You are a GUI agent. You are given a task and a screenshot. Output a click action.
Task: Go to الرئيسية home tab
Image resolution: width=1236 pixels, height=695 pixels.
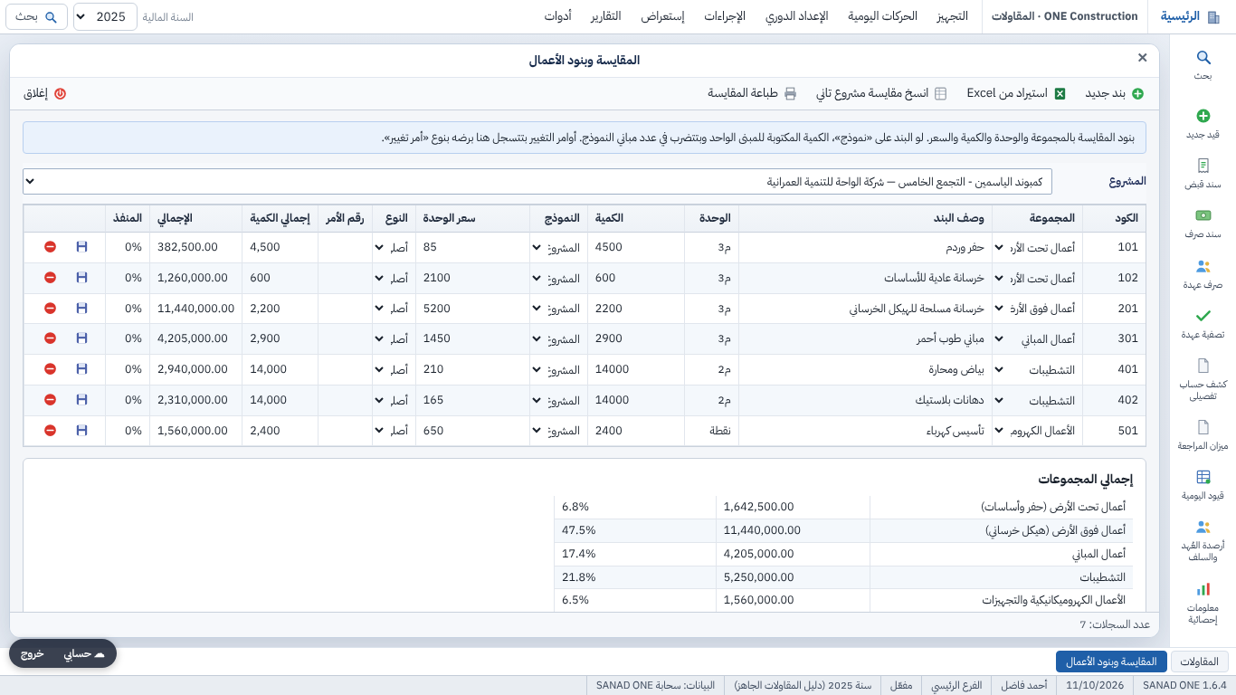pyautogui.click(x=1189, y=16)
